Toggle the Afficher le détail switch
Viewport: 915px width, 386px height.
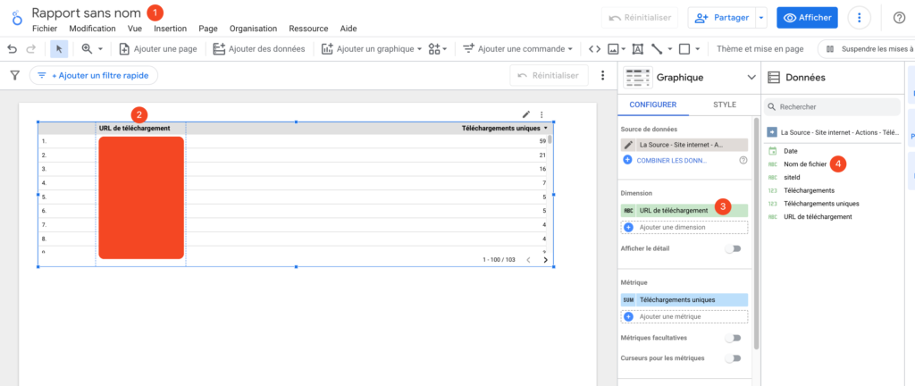coord(733,249)
